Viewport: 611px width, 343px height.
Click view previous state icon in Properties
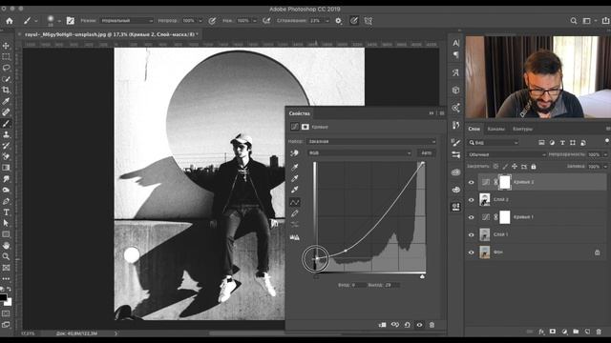pos(395,325)
